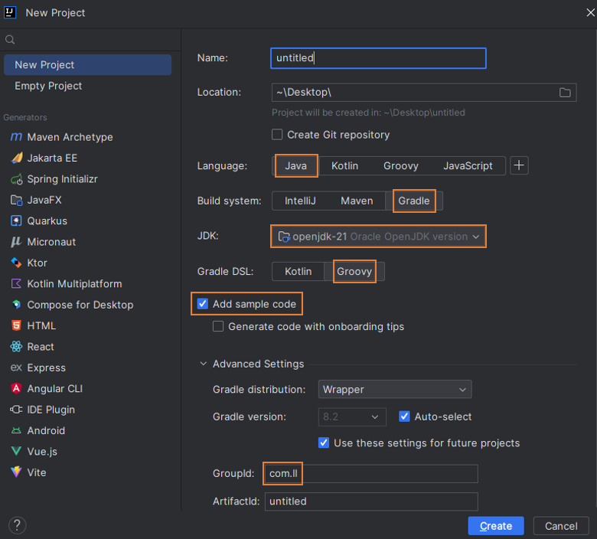Click the Spring Initializr leaf icon
The width and height of the screenshot is (597, 539).
pyautogui.click(x=16, y=179)
